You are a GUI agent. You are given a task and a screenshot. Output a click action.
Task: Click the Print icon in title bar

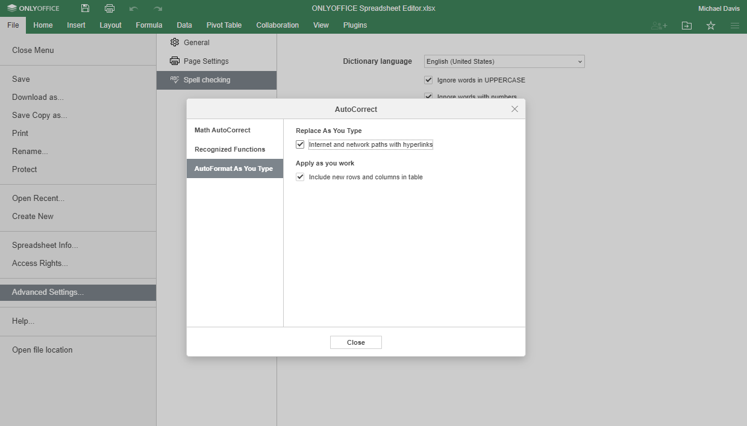point(109,8)
